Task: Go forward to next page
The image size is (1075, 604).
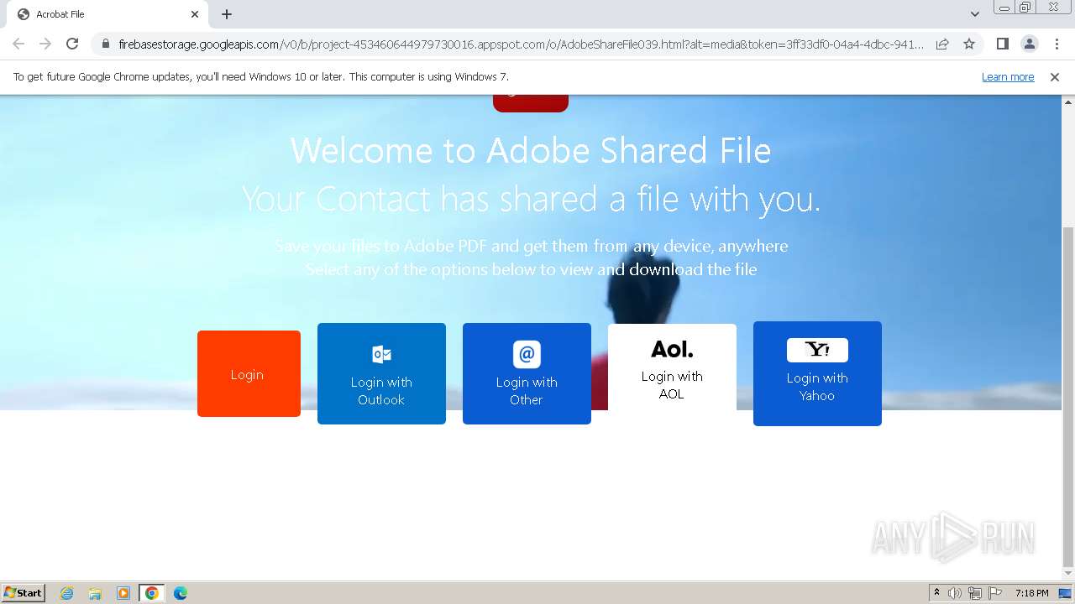Action: click(x=45, y=44)
